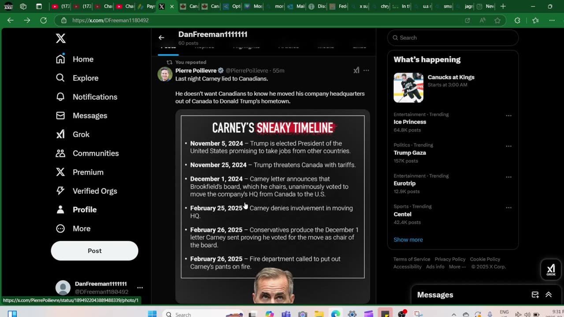Open Ads info footer link
The width and height of the screenshot is (564, 317).
[x=435, y=267]
